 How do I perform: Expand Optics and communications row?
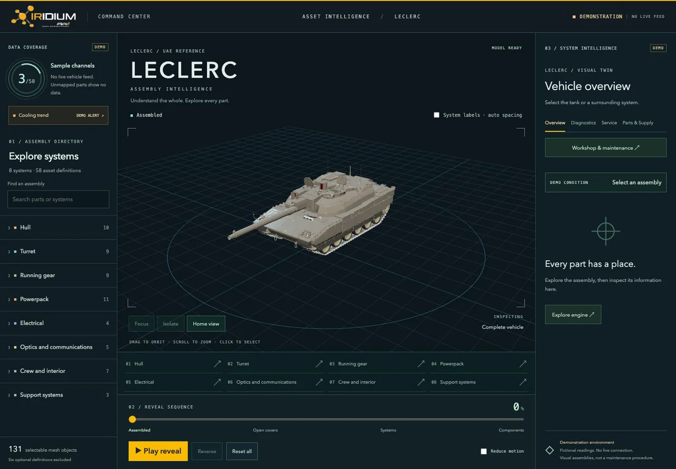click(x=58, y=347)
